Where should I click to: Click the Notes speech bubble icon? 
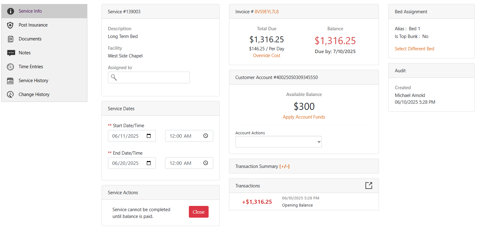click(10, 52)
